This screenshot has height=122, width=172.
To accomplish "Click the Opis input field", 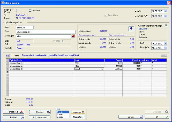I will click(46, 32).
